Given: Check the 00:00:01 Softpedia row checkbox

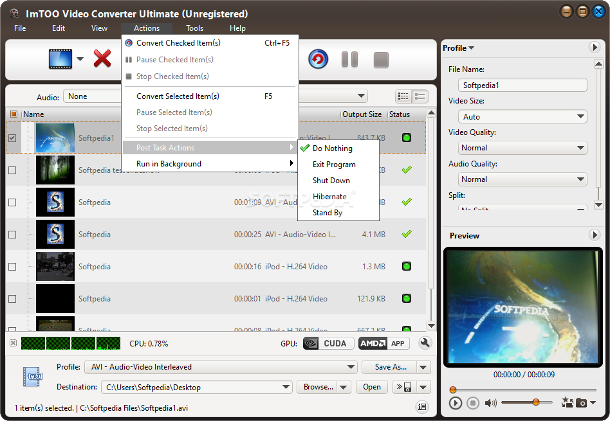Looking at the screenshot, I should (12, 299).
